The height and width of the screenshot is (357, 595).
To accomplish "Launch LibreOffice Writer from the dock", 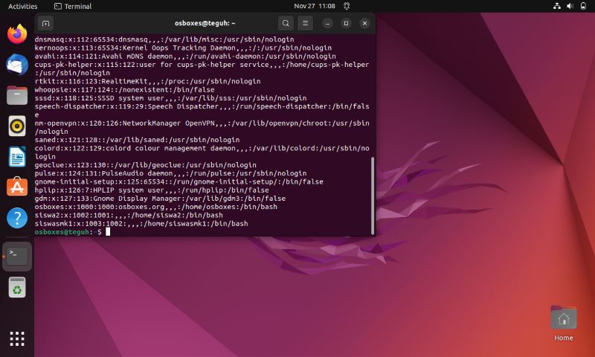I will [17, 156].
